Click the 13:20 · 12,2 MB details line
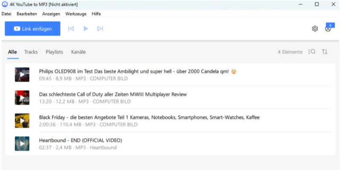Screen dimensions: 341x170 click(85, 102)
